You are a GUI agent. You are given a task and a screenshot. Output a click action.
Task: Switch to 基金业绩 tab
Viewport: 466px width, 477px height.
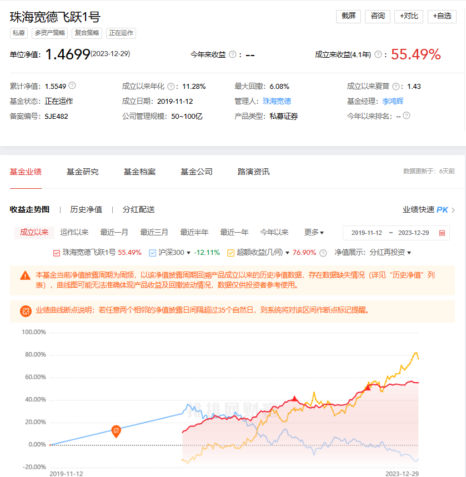tap(26, 172)
